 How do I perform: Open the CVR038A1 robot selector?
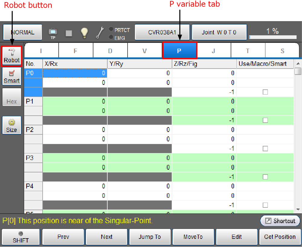[162, 32]
